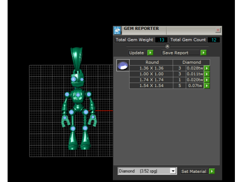This screenshot has width=243, height=182.
Task: Click the Gem Reporter panel icon
Action: 117,30
